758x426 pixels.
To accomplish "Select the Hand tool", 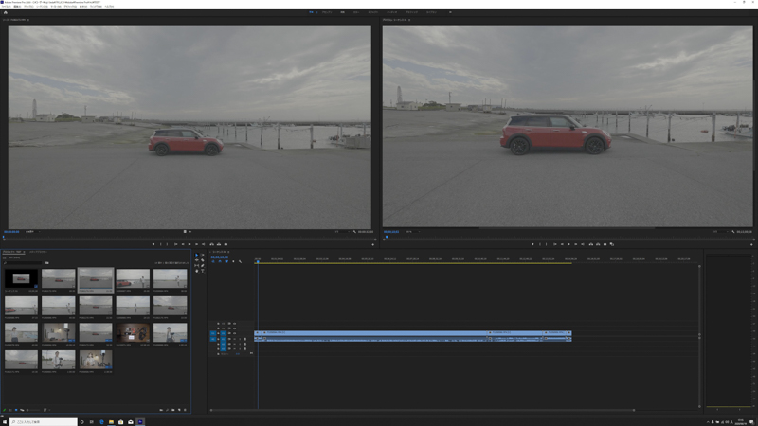I will tap(197, 271).
